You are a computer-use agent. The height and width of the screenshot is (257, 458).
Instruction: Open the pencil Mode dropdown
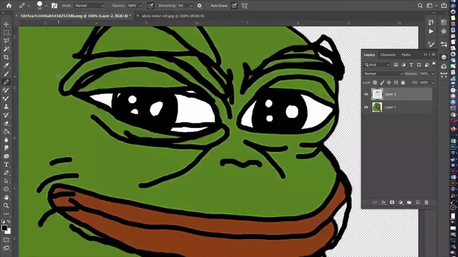click(89, 6)
